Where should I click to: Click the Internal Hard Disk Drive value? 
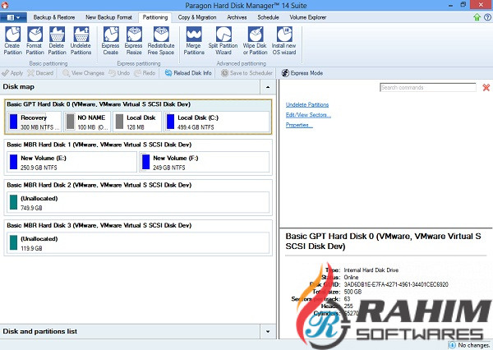coord(371,270)
